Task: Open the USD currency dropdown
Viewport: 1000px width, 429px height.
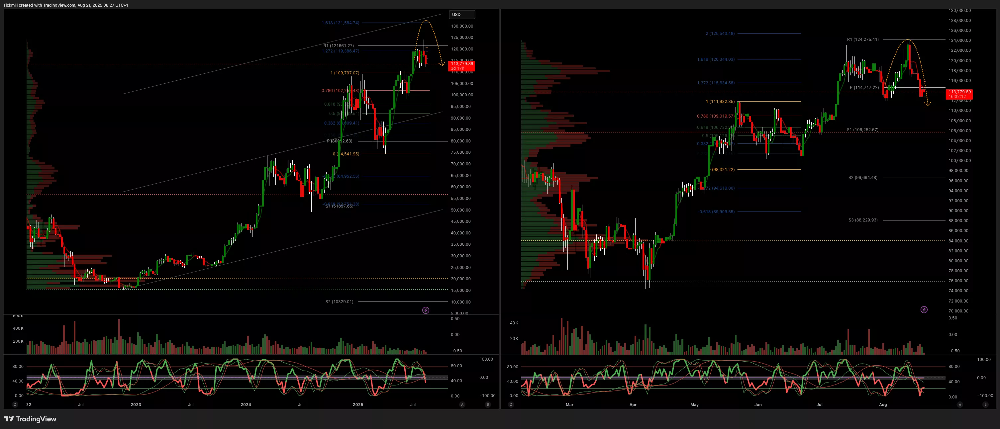Action: coord(461,14)
